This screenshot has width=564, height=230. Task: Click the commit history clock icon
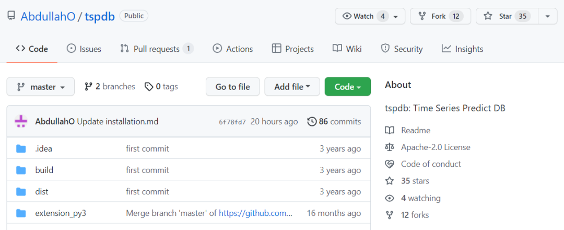point(312,122)
